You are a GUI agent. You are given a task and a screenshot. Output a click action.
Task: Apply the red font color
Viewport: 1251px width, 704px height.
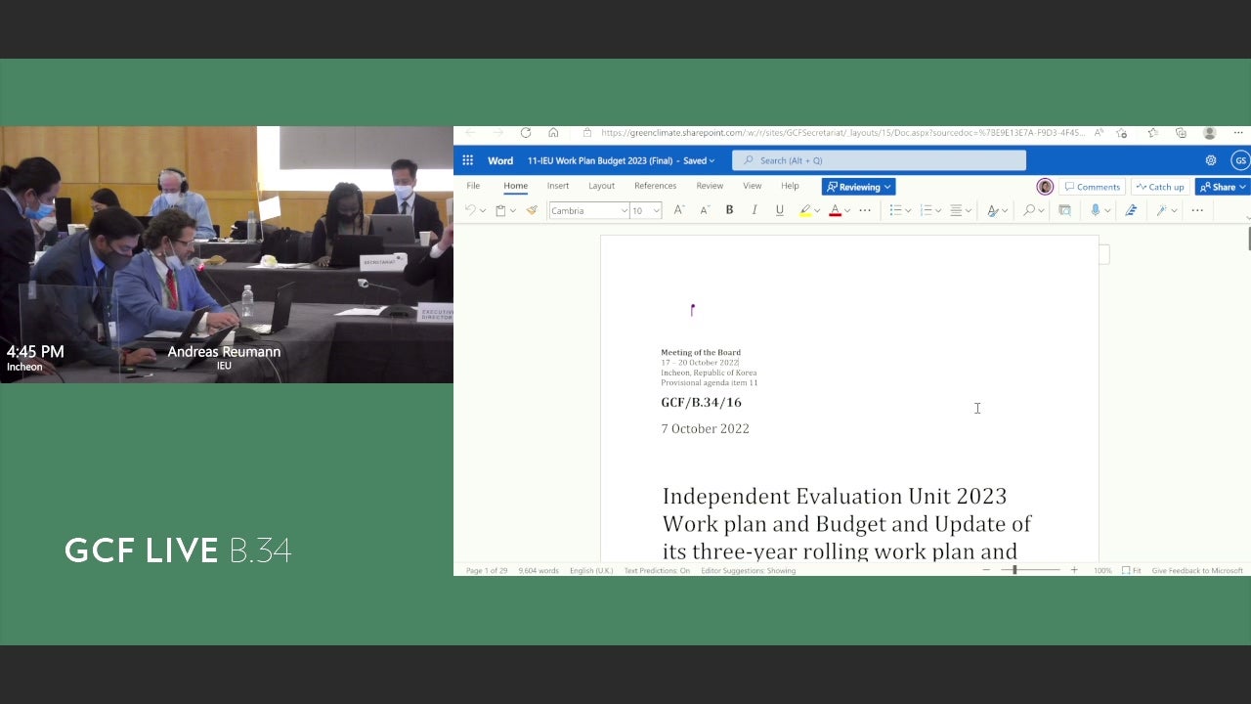click(835, 210)
